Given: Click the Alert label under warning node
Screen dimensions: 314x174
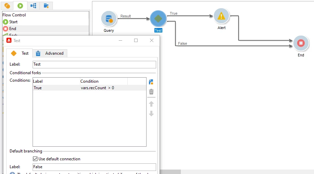Looking at the screenshot, I should 221,28.
